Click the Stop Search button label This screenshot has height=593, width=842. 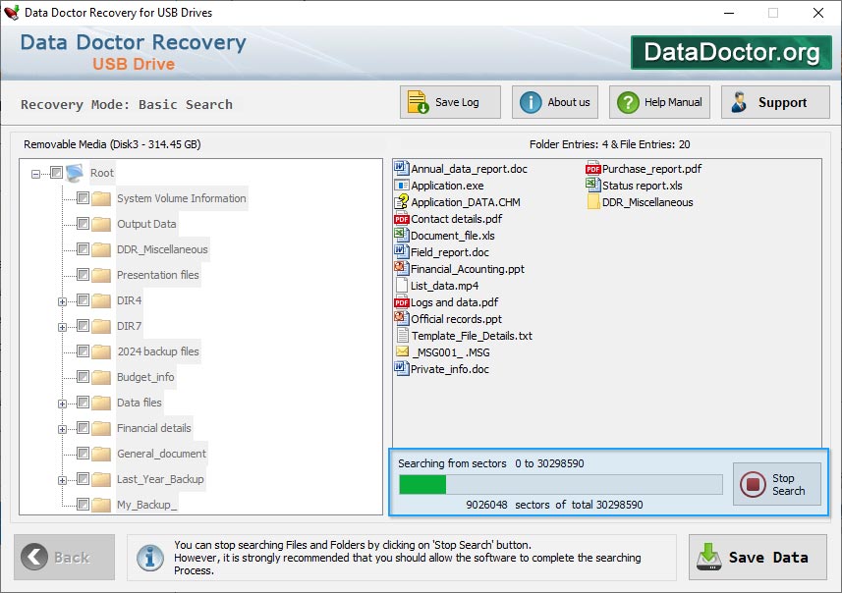pyautogui.click(x=788, y=484)
